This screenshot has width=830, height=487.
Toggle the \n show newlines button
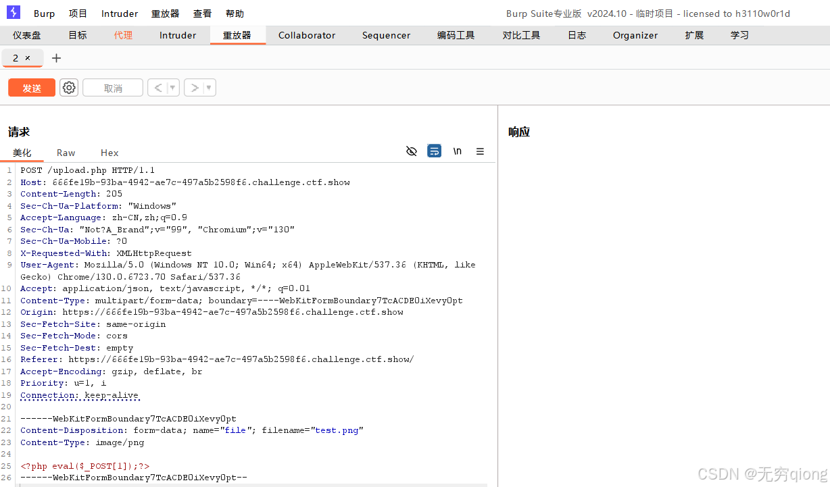[x=458, y=151]
